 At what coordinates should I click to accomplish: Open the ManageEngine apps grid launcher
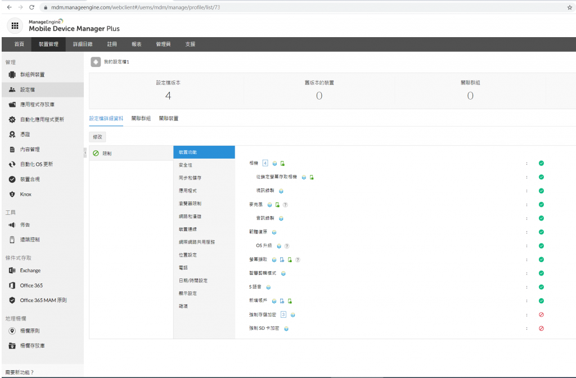[15, 25]
